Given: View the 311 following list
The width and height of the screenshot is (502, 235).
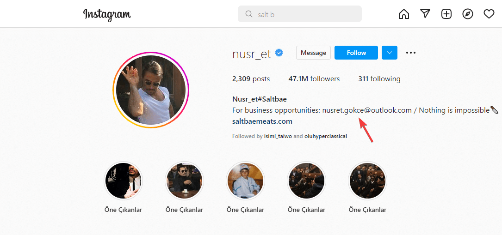Looking at the screenshot, I should pos(379,79).
